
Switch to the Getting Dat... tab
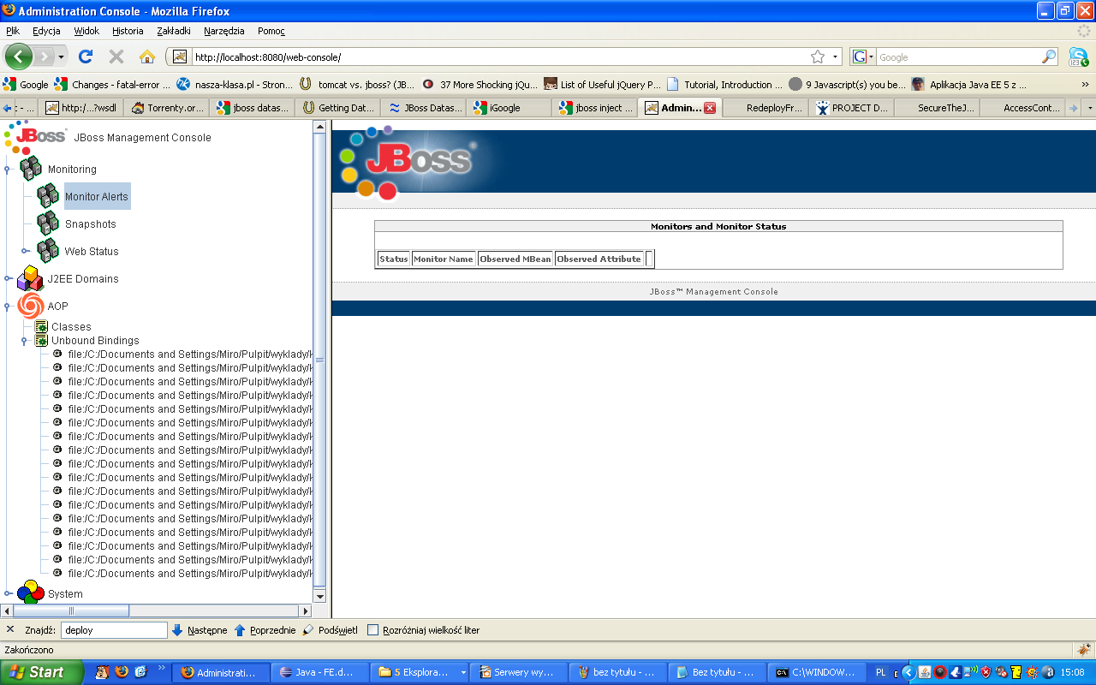pyautogui.click(x=339, y=108)
